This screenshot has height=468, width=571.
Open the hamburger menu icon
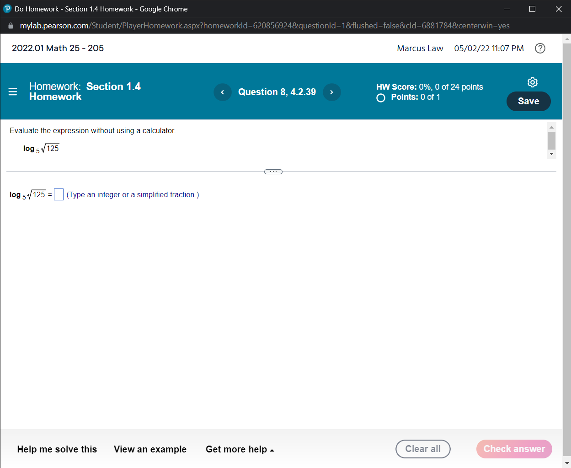click(x=12, y=91)
